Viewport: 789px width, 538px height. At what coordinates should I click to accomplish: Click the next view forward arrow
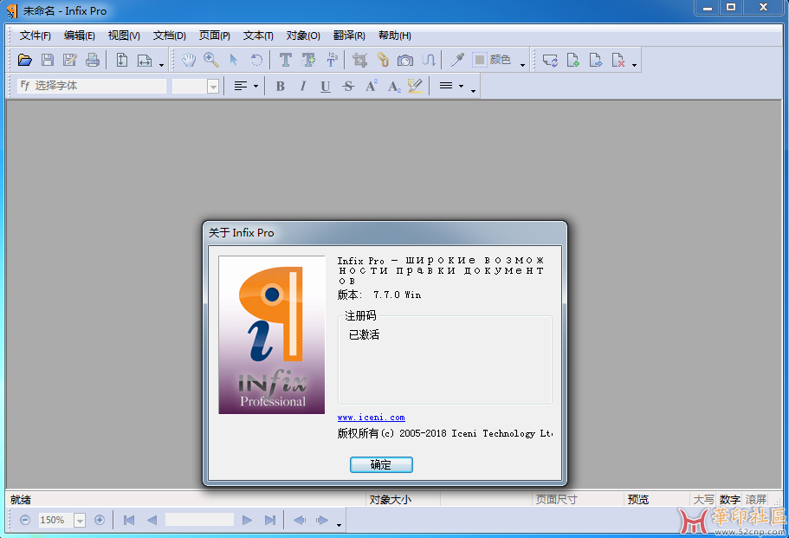point(322,520)
